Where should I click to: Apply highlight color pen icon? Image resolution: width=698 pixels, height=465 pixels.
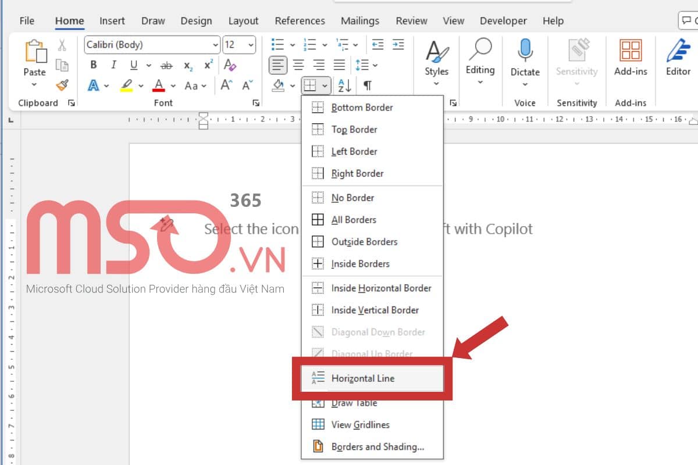126,85
